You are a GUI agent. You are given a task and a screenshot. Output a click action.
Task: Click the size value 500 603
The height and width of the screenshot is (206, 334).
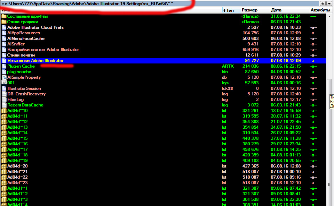pyautogui.click(x=250, y=38)
